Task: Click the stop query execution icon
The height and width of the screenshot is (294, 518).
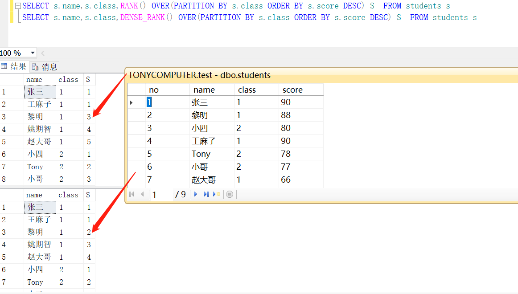Action: pyautogui.click(x=230, y=194)
